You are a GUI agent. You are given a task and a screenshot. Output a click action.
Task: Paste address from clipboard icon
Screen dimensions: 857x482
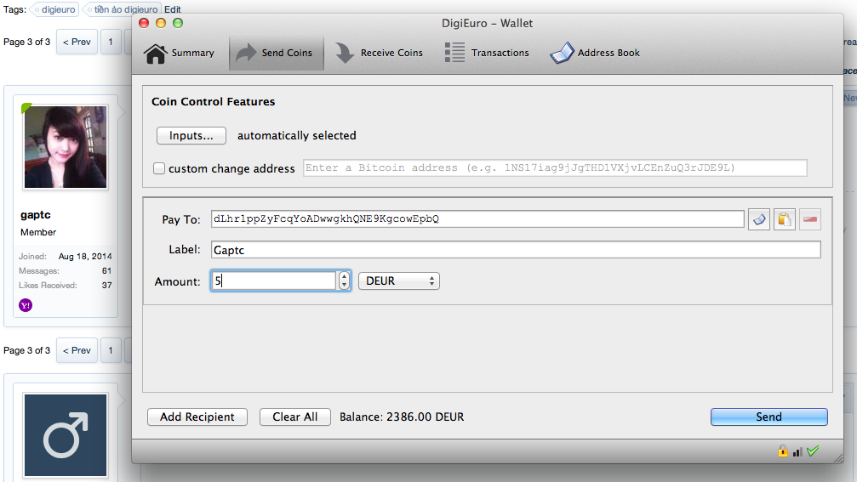point(785,219)
